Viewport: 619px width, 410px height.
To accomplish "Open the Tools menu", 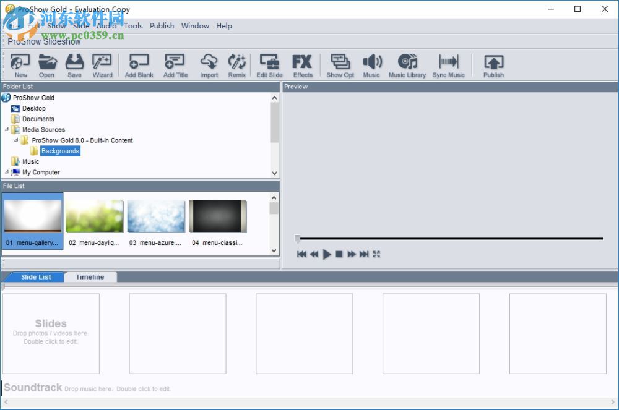I will pos(133,26).
